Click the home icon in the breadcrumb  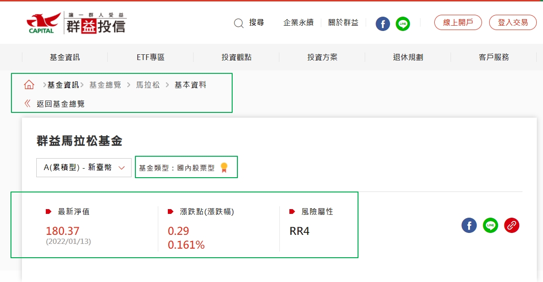(x=29, y=84)
